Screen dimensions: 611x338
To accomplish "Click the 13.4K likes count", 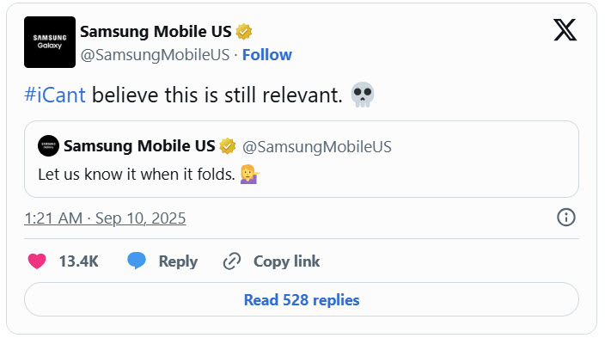I will click(79, 261).
